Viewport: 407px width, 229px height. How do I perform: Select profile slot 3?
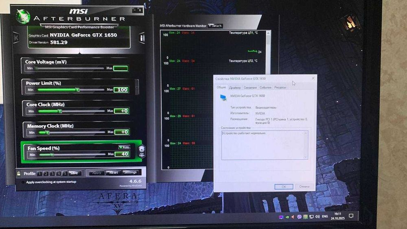(52, 174)
